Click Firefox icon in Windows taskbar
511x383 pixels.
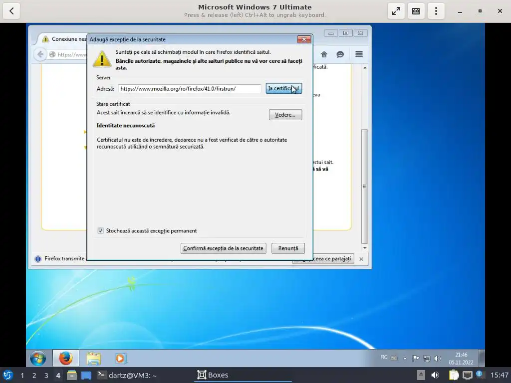(x=65, y=358)
